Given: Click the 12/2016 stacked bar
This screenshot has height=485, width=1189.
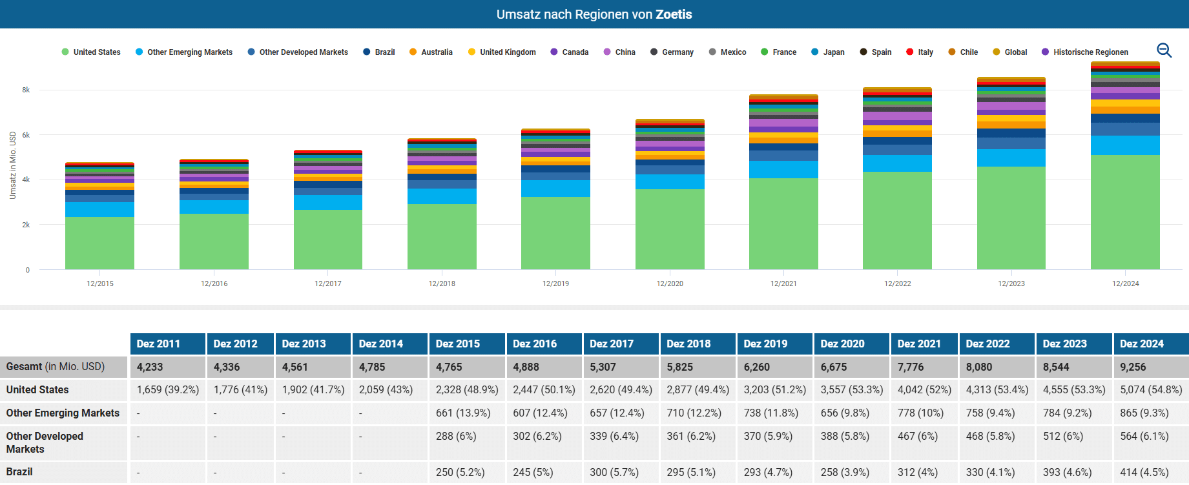Looking at the screenshot, I should coord(214,214).
